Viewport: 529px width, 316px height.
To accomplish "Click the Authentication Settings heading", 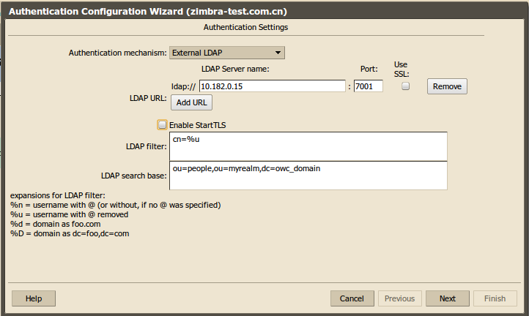I will [245, 27].
